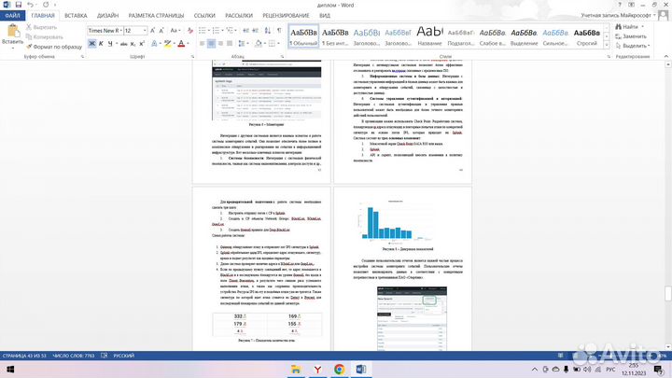This screenshot has width=672, height=378.
Task: Switch to the ССЫЛКИ ribbon tab
Action: click(196, 16)
